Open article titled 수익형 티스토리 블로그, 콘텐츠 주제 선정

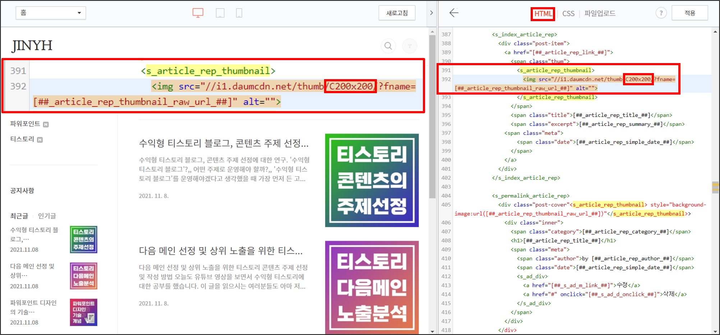pyautogui.click(x=223, y=143)
